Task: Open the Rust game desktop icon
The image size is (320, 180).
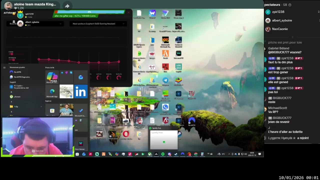Action: [165, 68]
